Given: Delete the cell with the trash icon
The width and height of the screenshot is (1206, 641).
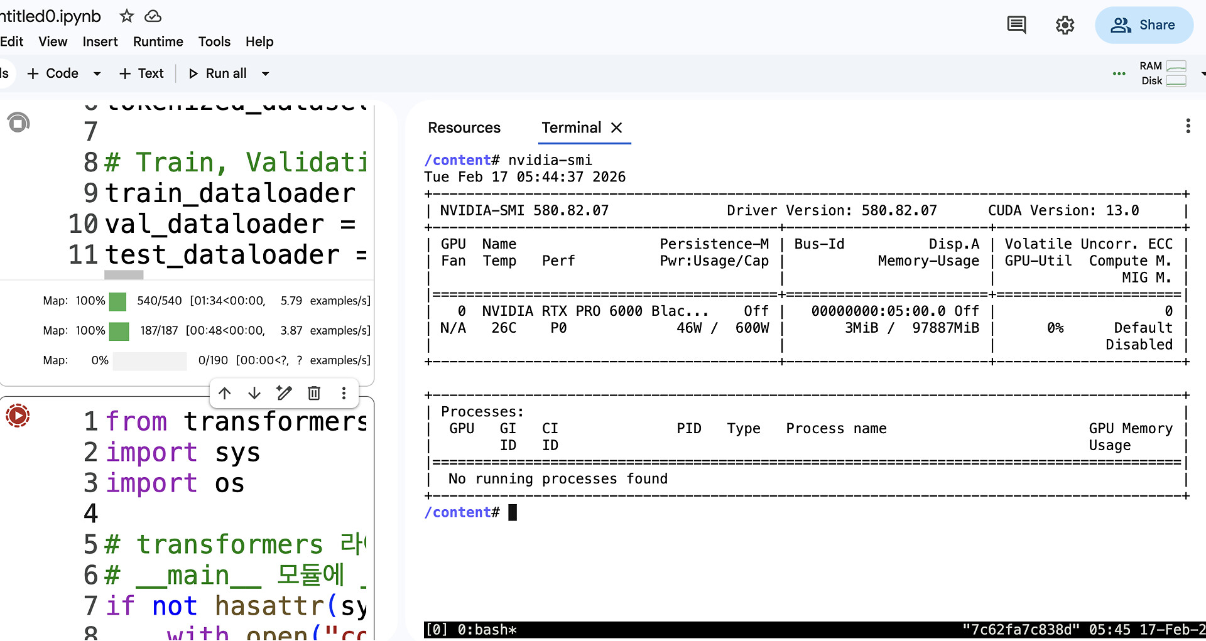Looking at the screenshot, I should (x=314, y=393).
